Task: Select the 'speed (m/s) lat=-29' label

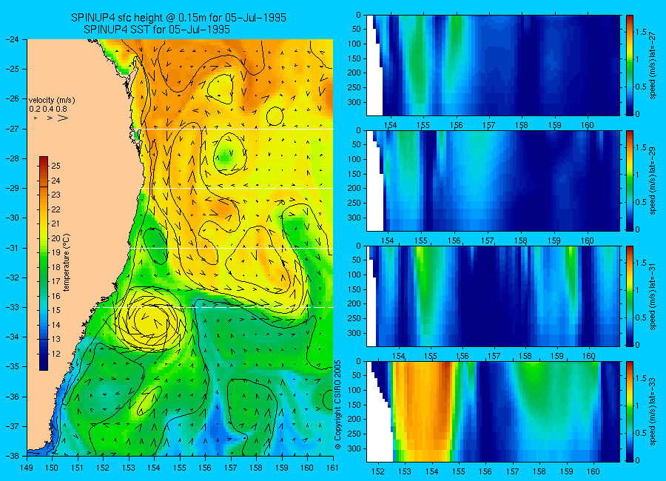Action: pyautogui.click(x=653, y=181)
